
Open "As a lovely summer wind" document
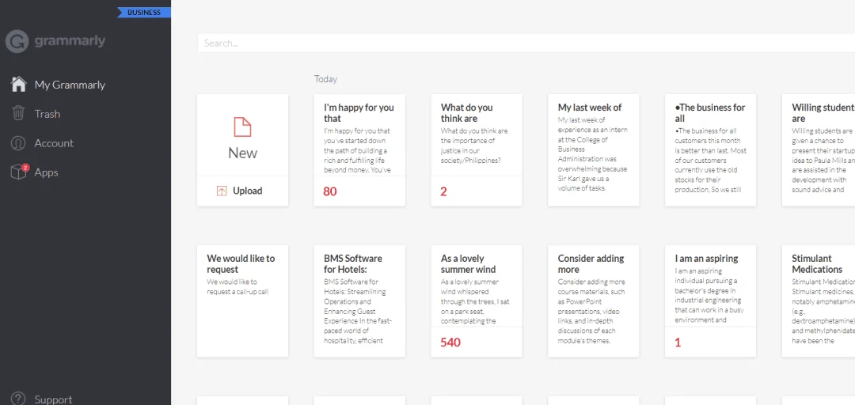[477, 301]
